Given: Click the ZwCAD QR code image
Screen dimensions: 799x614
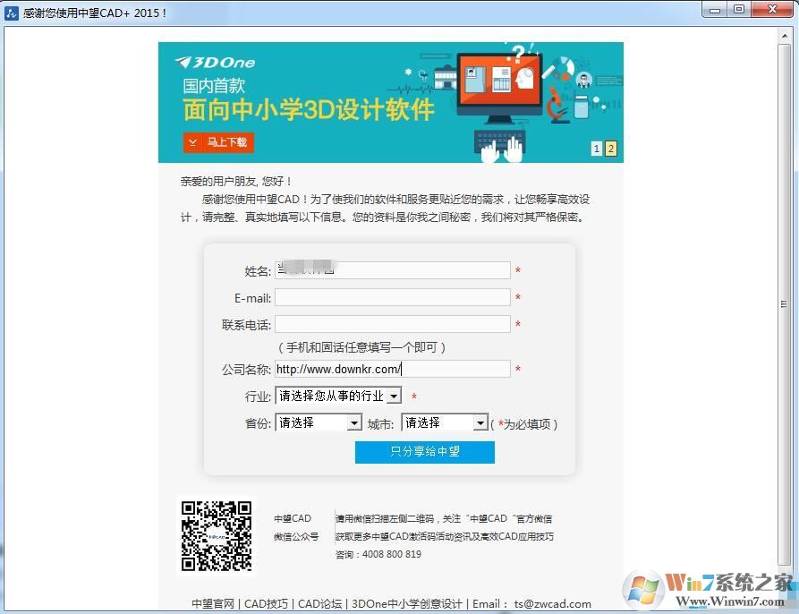Looking at the screenshot, I should 215,534.
